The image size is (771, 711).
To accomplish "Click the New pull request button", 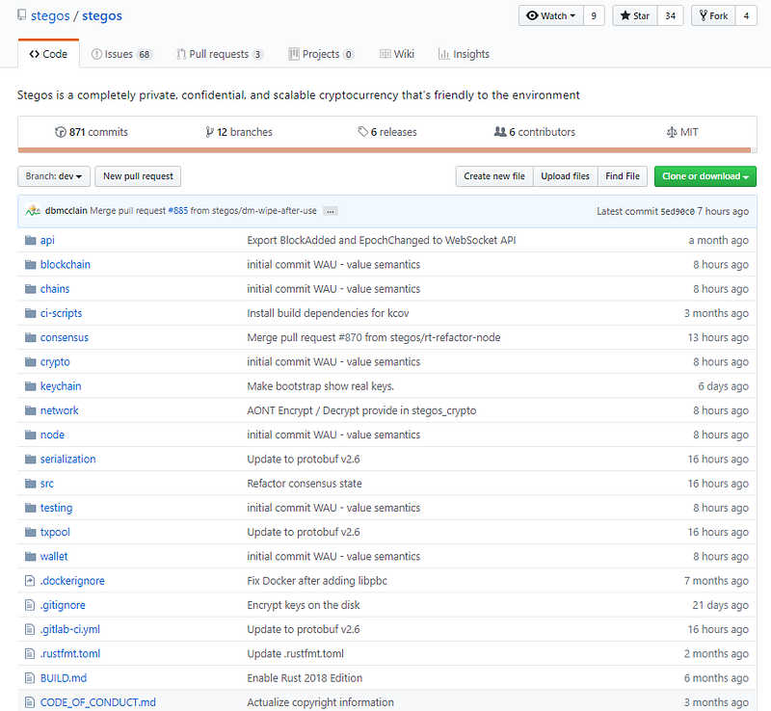I will [x=138, y=176].
